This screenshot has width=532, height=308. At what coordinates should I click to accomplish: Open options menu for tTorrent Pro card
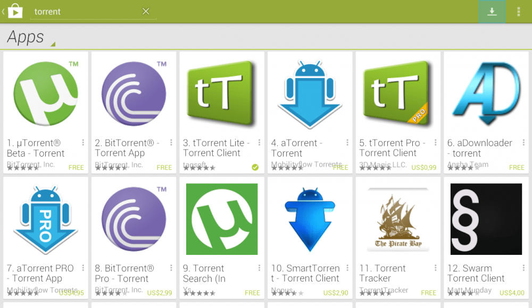click(435, 143)
